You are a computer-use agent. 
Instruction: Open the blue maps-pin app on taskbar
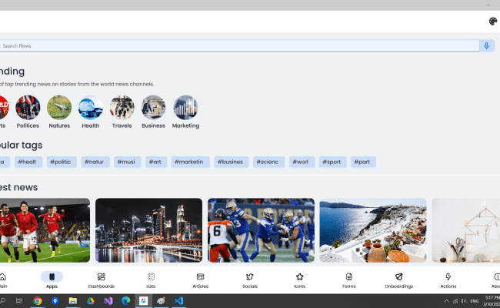point(55,300)
